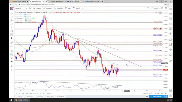
Task: Open the Go to date dialog
Action: pos(49,93)
